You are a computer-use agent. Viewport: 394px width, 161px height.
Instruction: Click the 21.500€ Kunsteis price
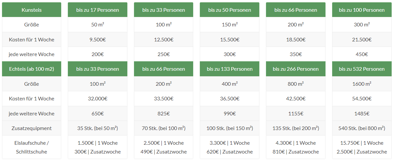pyautogui.click(x=362, y=39)
